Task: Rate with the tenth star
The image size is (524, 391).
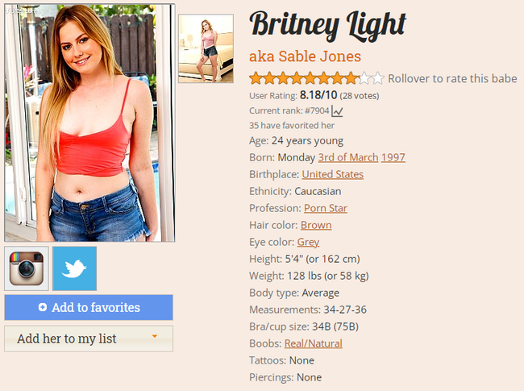Action: pos(378,78)
